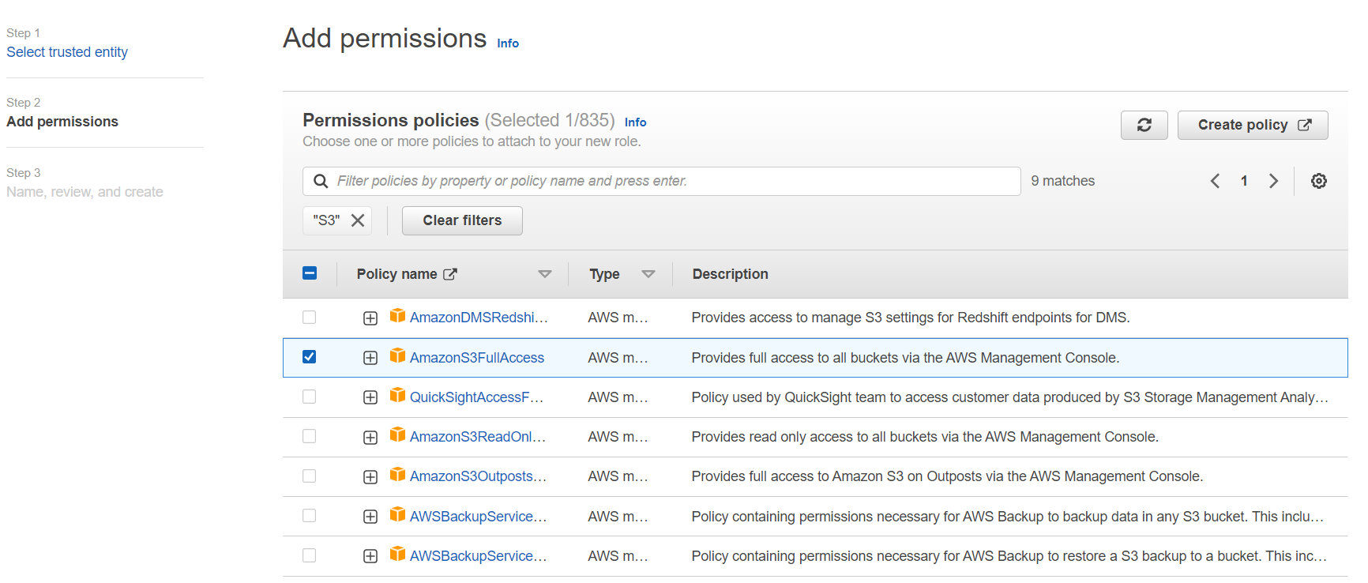This screenshot has width=1368, height=583.
Task: Check the QuickSightAccessF… policy checkbox
Action: click(310, 397)
